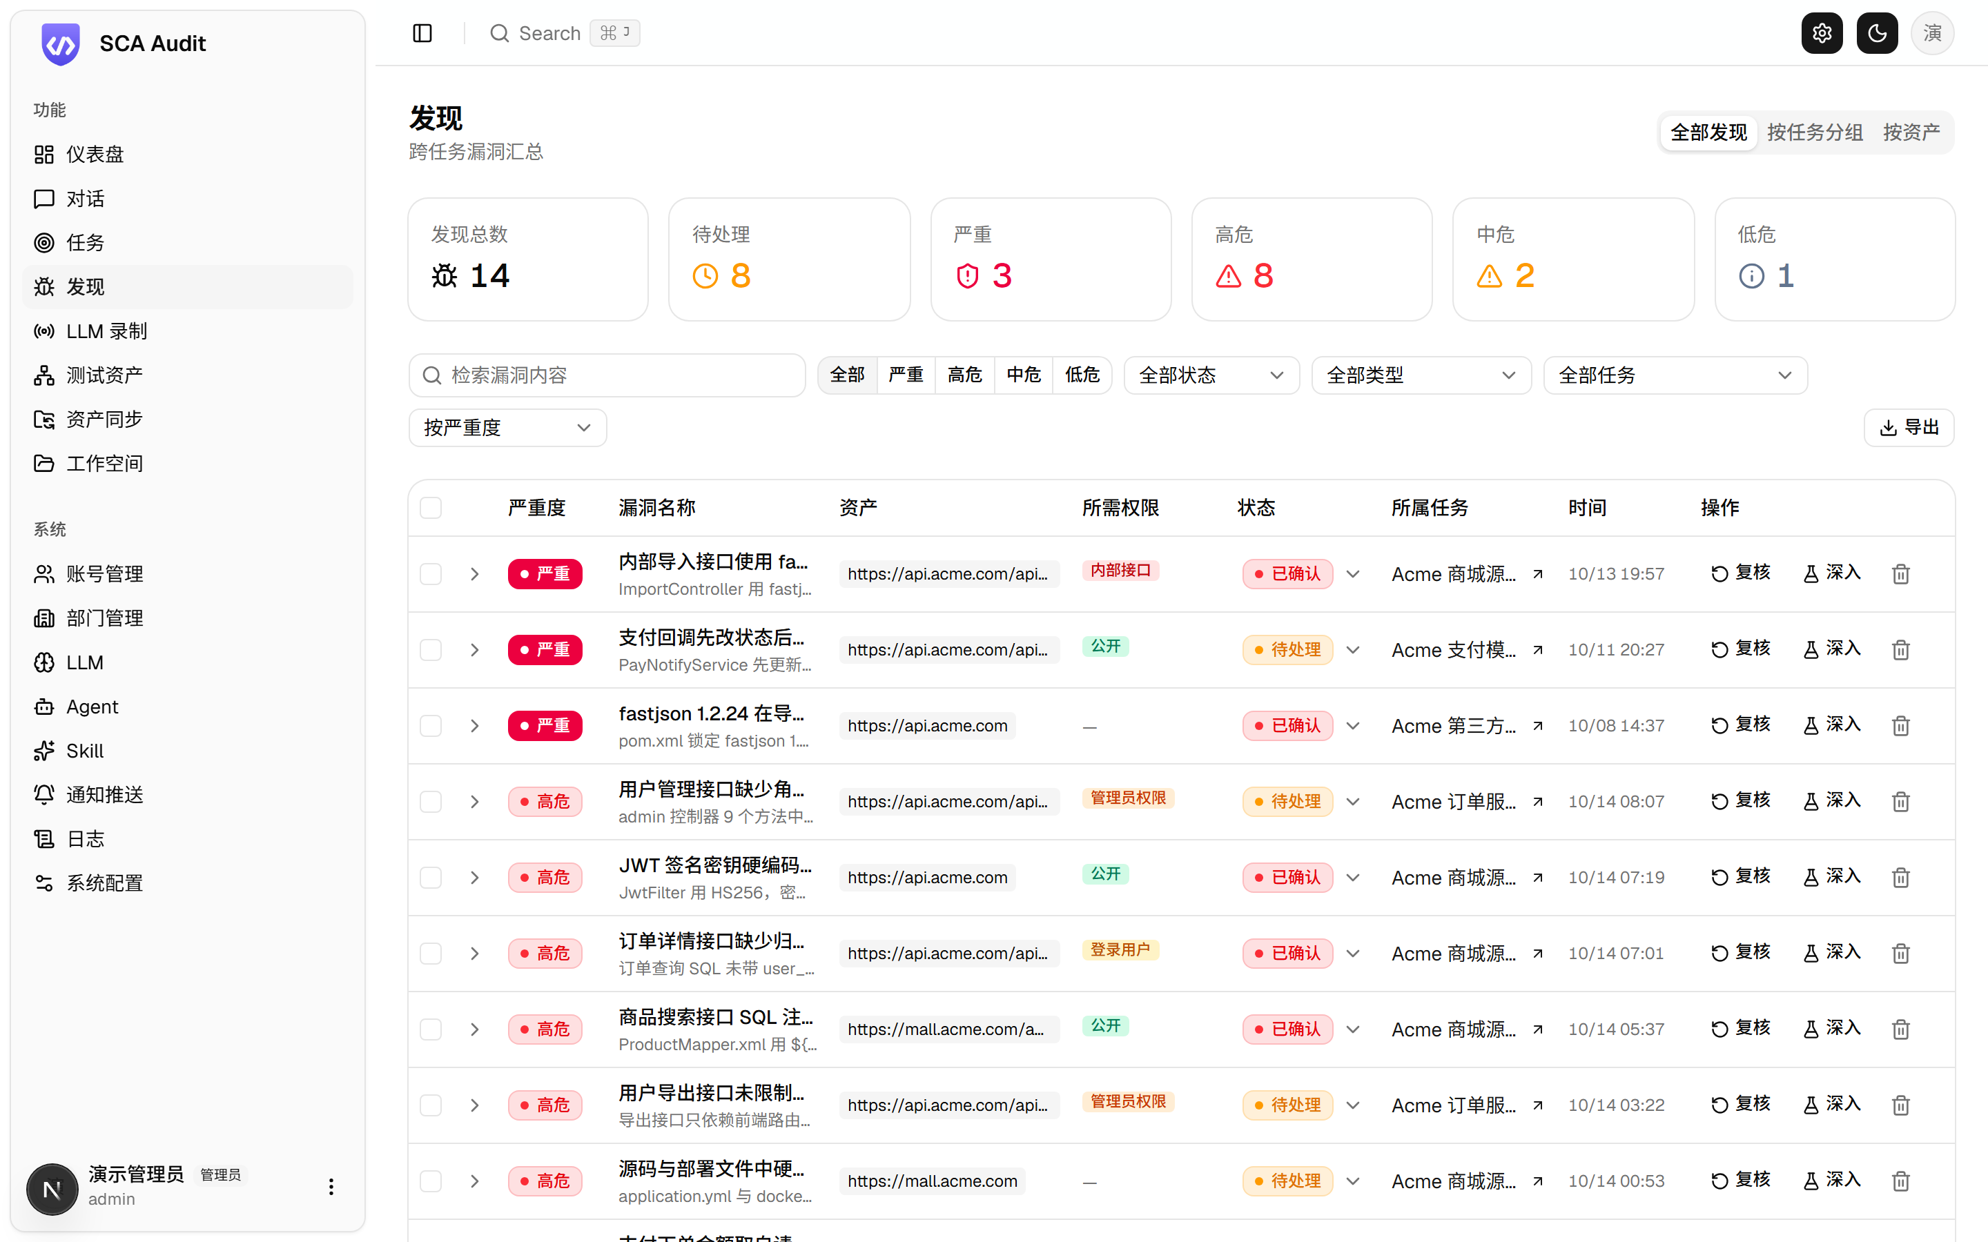Switch to 按资产 view tab
The height and width of the screenshot is (1242, 1988).
click(1911, 132)
